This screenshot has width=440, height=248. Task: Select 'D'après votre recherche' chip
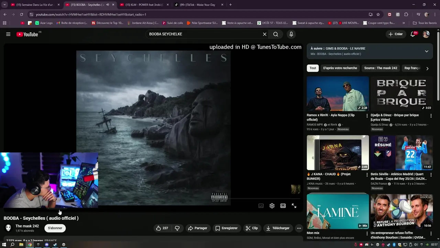click(x=340, y=68)
